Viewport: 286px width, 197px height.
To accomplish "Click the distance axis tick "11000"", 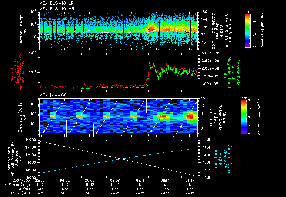I will click(x=31, y=162).
